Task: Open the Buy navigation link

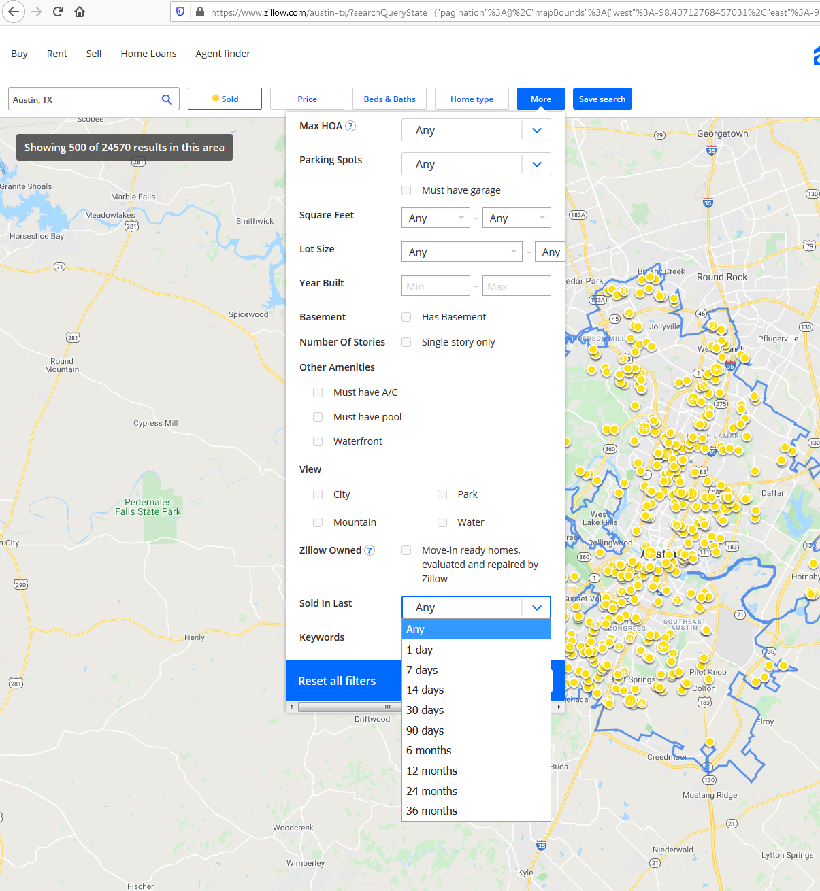Action: tap(19, 54)
